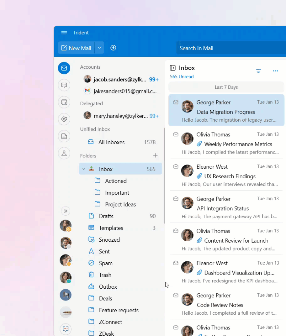Screen dimensions: 286x336
Task: Open the Snoozed folder
Action: [120, 239]
